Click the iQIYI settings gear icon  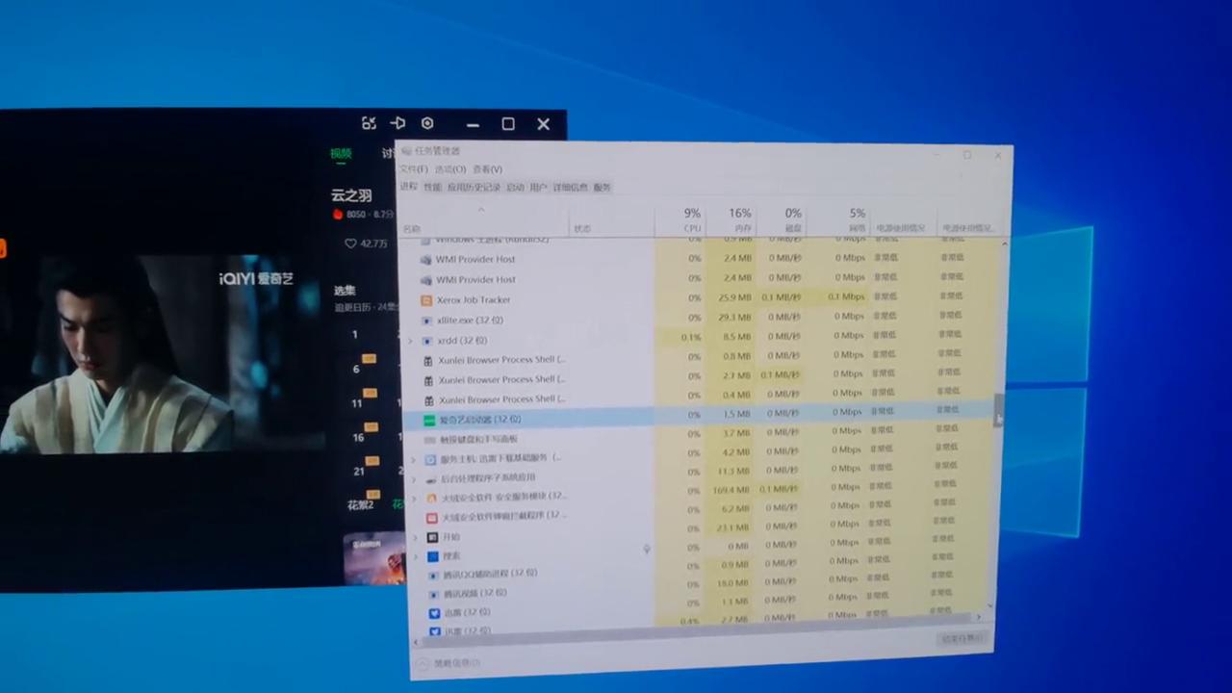point(427,123)
